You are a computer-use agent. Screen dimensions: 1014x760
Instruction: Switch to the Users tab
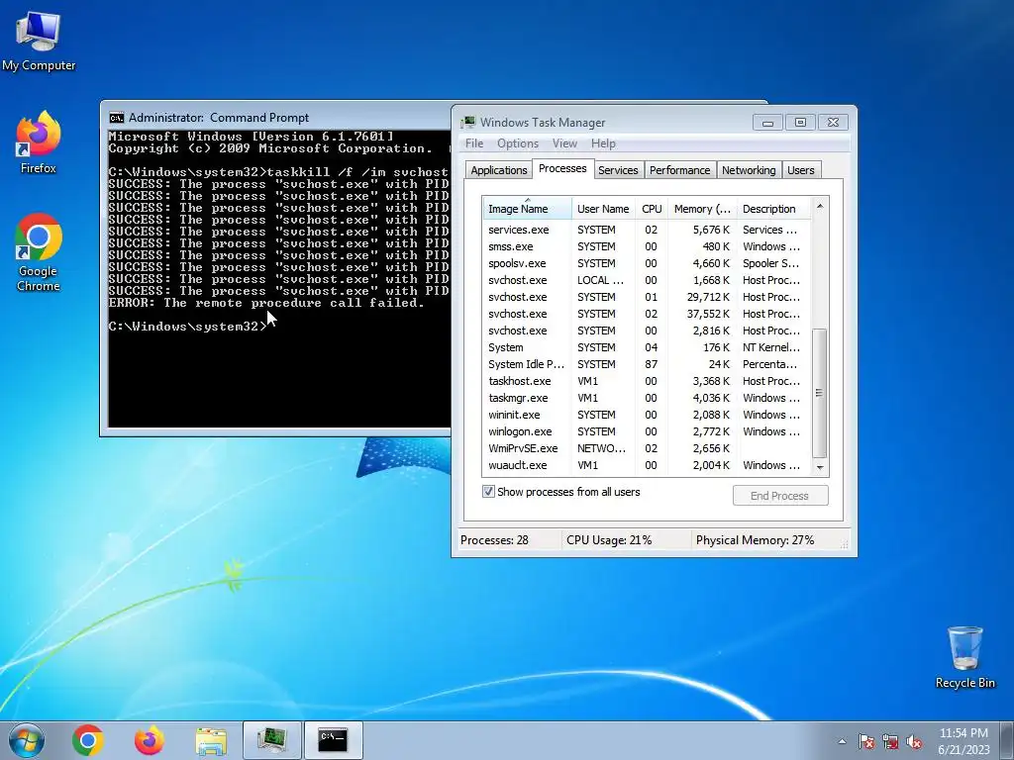(x=800, y=170)
